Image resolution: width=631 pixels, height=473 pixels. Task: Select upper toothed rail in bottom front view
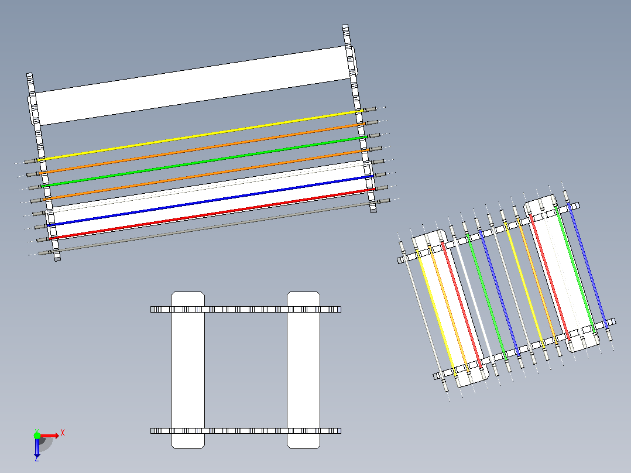(x=246, y=310)
